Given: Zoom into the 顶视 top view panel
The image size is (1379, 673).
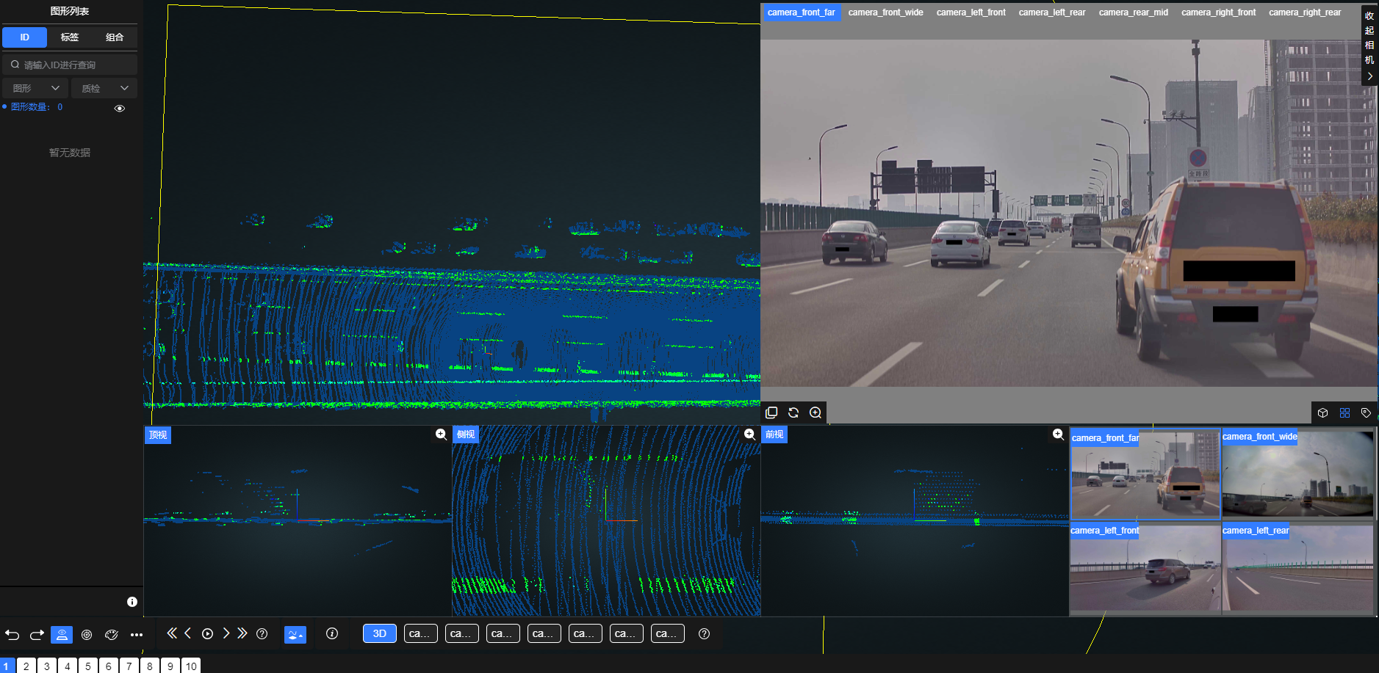Looking at the screenshot, I should pyautogui.click(x=441, y=434).
